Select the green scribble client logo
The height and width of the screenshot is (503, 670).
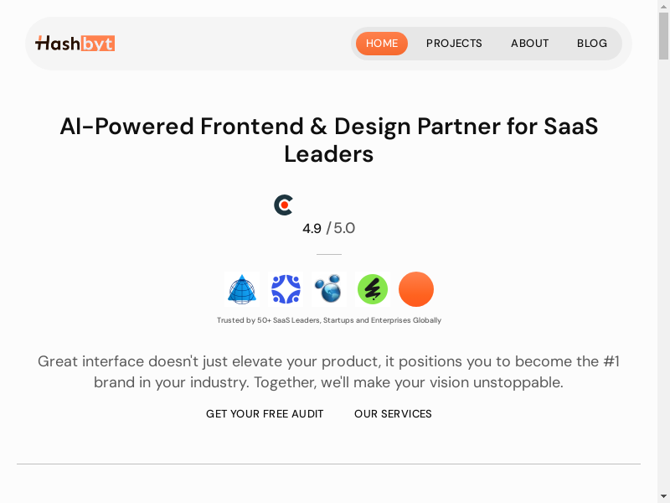(x=373, y=289)
